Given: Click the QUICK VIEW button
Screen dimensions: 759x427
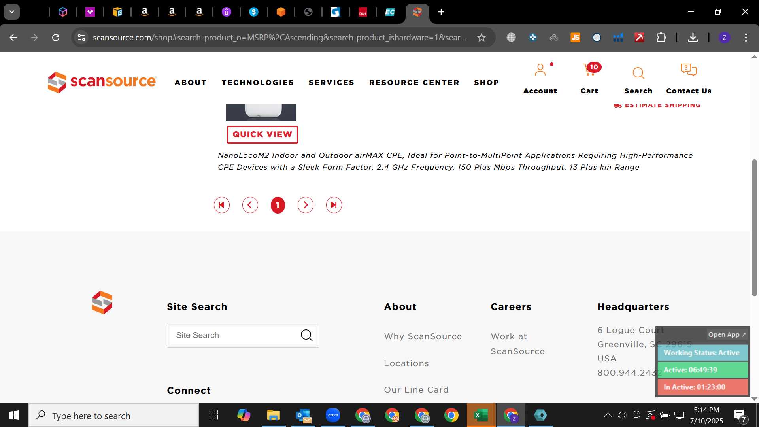Looking at the screenshot, I should pos(262,134).
